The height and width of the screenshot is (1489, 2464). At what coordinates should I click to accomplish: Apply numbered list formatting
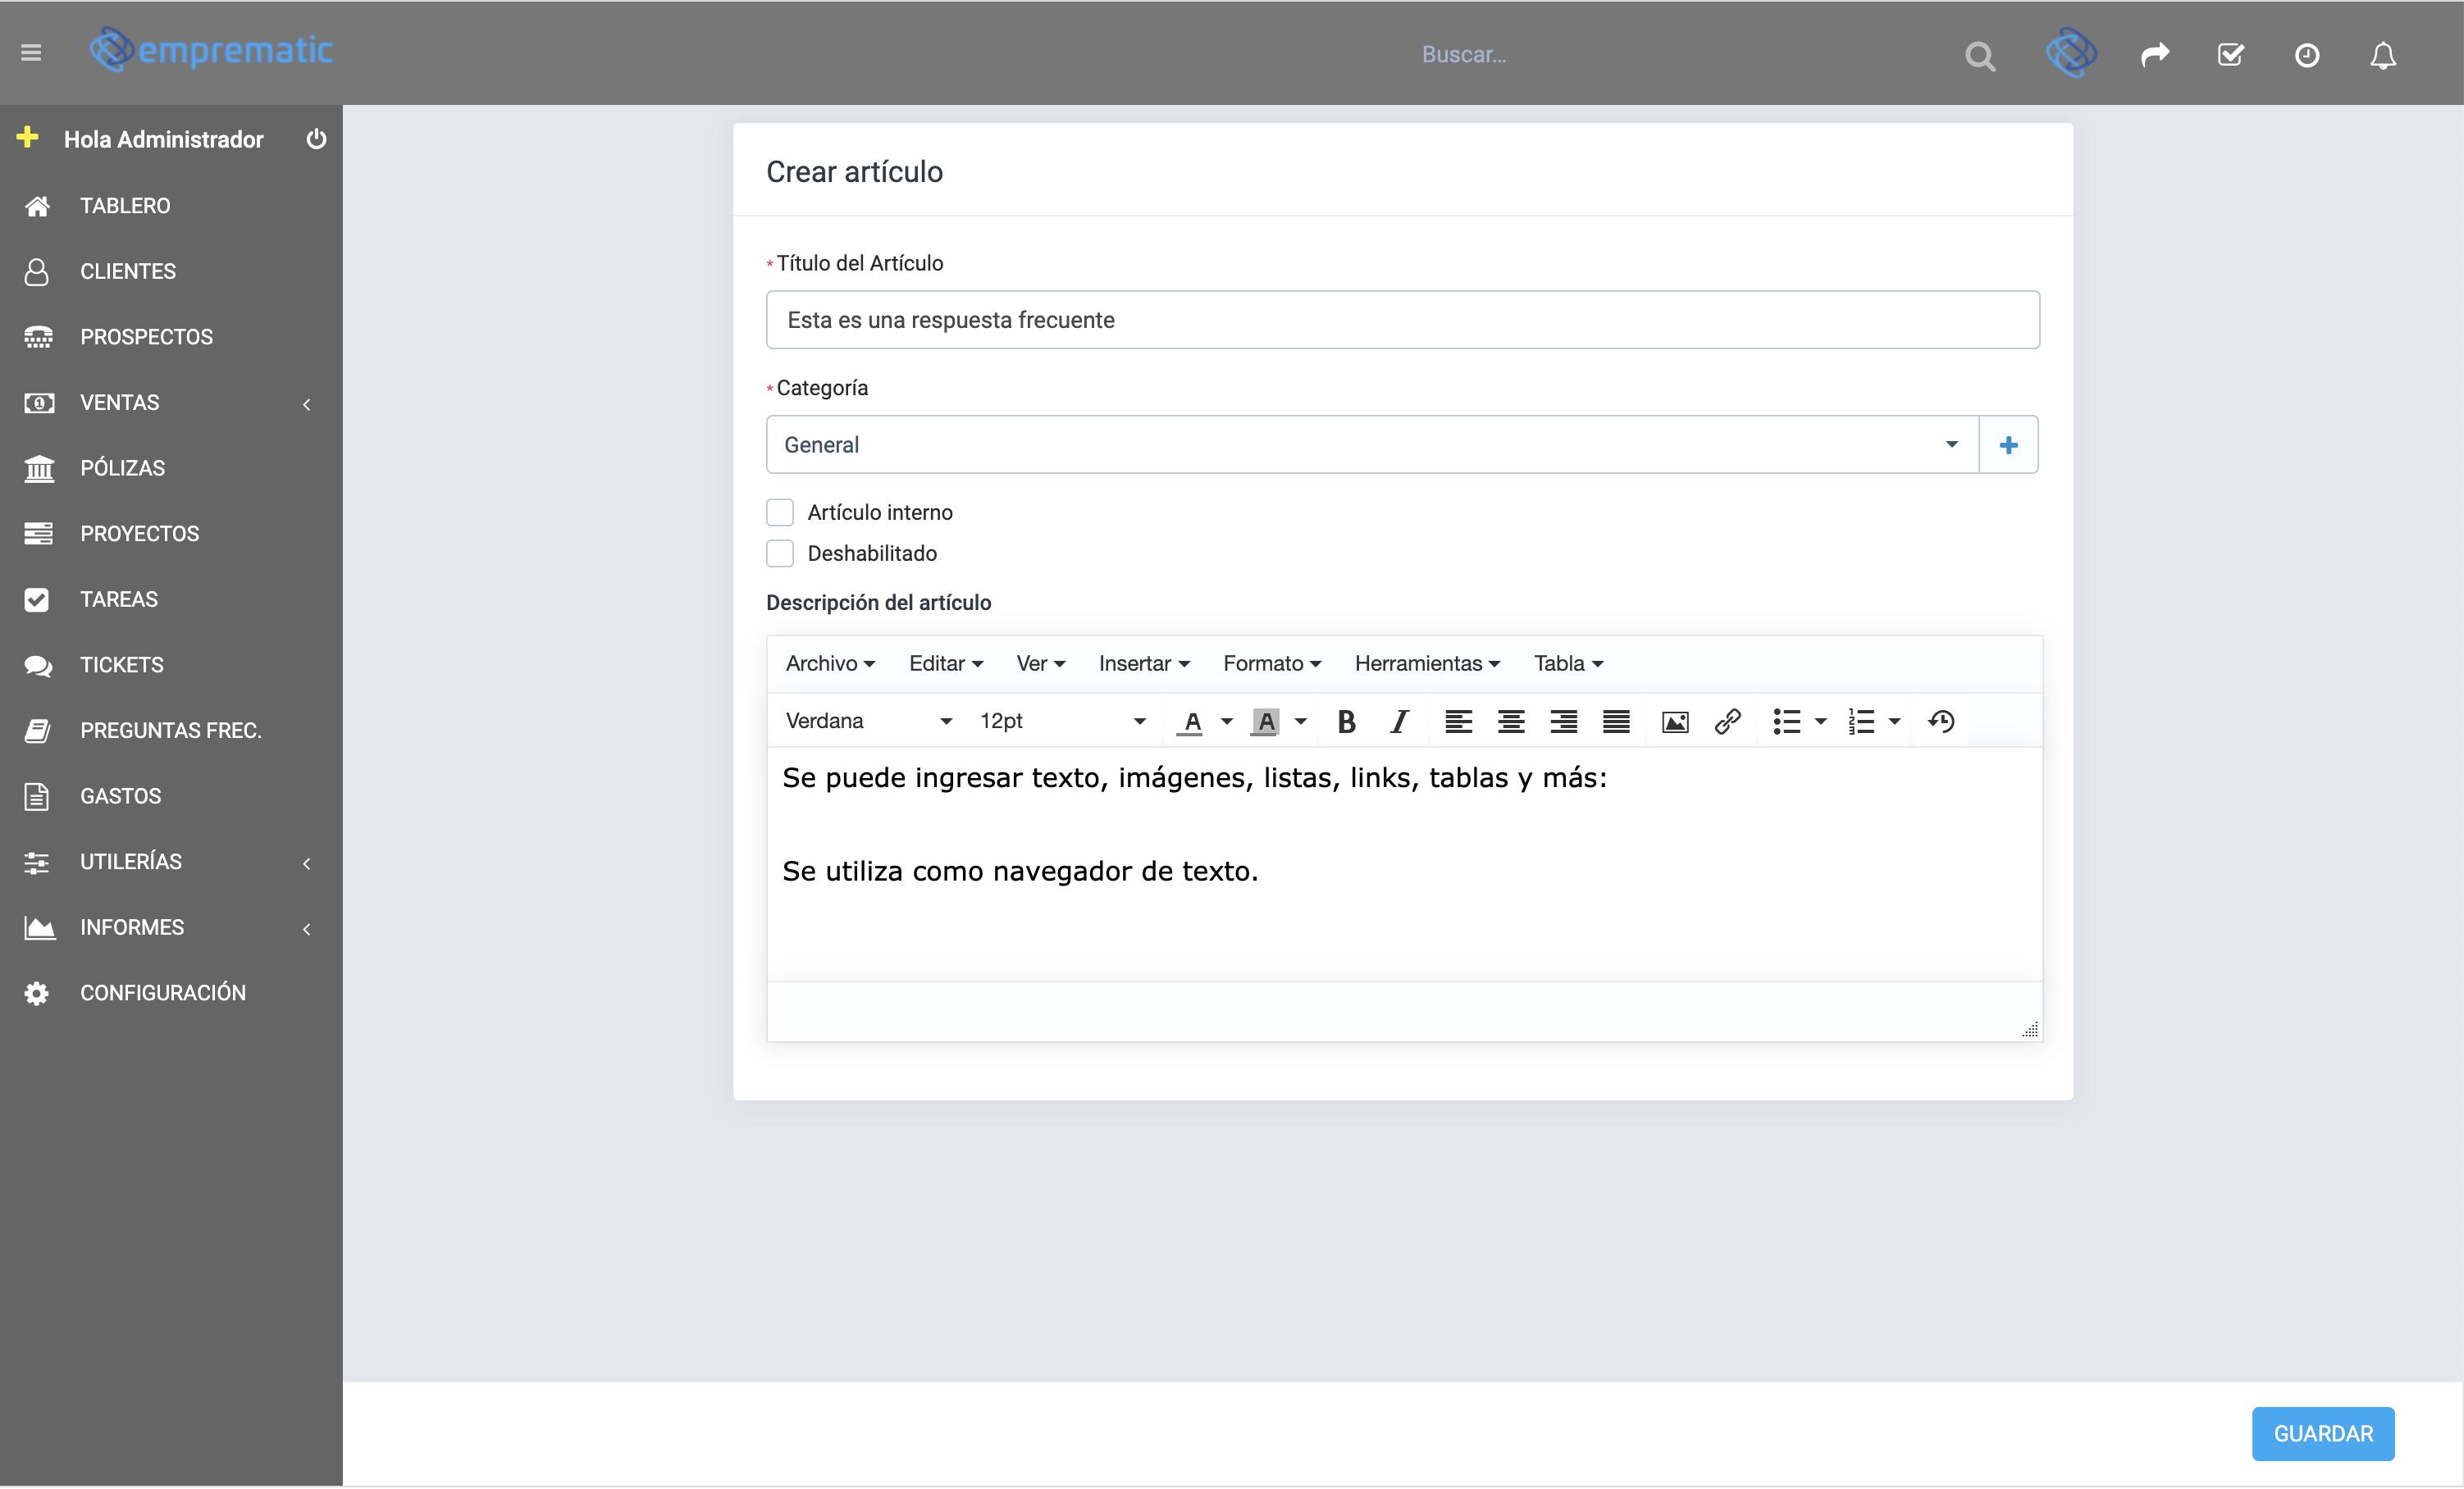pyautogui.click(x=1861, y=722)
